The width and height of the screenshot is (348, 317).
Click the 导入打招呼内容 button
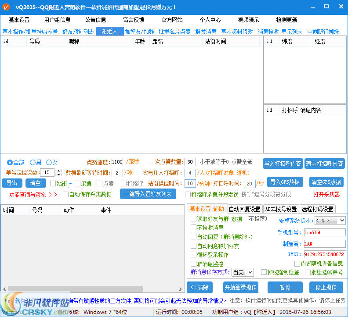[283, 164]
